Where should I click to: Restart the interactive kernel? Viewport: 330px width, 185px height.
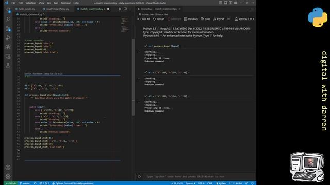coord(159,19)
